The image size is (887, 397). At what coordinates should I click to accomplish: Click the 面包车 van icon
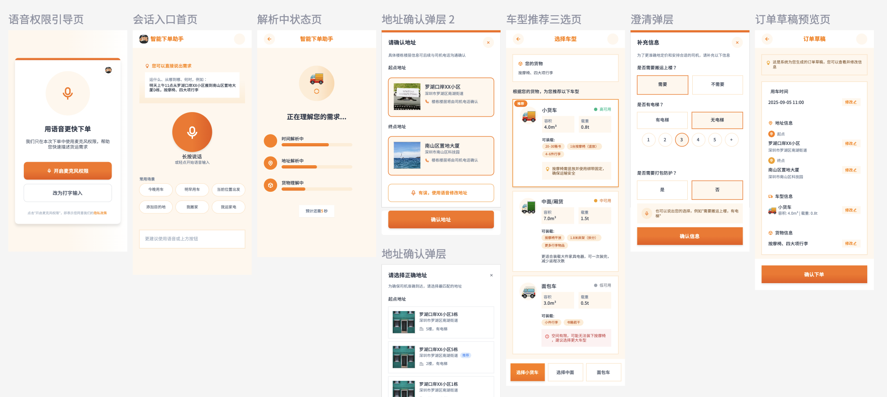coord(529,292)
